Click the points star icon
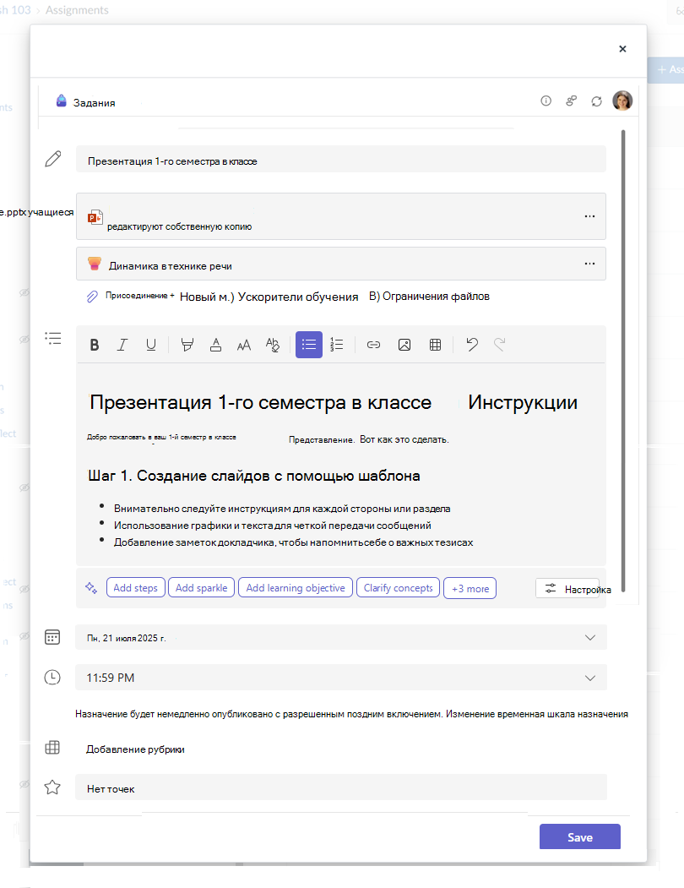 52,787
